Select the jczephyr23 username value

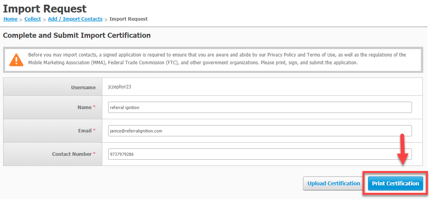pyautogui.click(x=120, y=87)
